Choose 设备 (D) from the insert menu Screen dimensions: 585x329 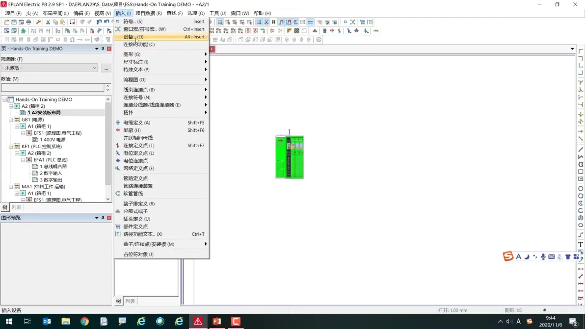point(161,36)
